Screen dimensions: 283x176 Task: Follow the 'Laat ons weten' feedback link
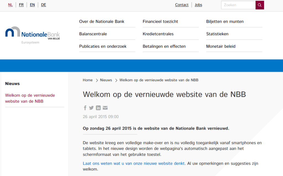click(134, 163)
